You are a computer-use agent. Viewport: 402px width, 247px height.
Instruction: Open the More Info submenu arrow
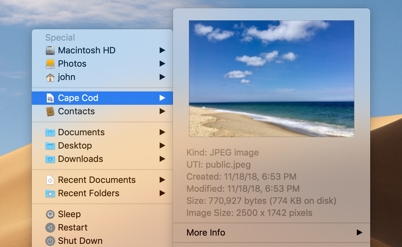(x=359, y=232)
